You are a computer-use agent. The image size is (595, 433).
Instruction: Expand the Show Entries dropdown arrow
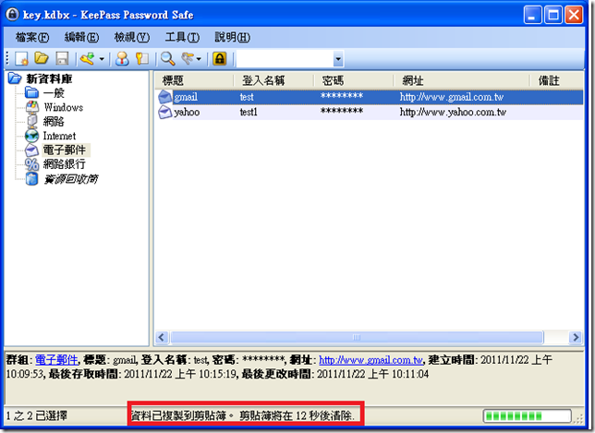pyautogui.click(x=199, y=59)
